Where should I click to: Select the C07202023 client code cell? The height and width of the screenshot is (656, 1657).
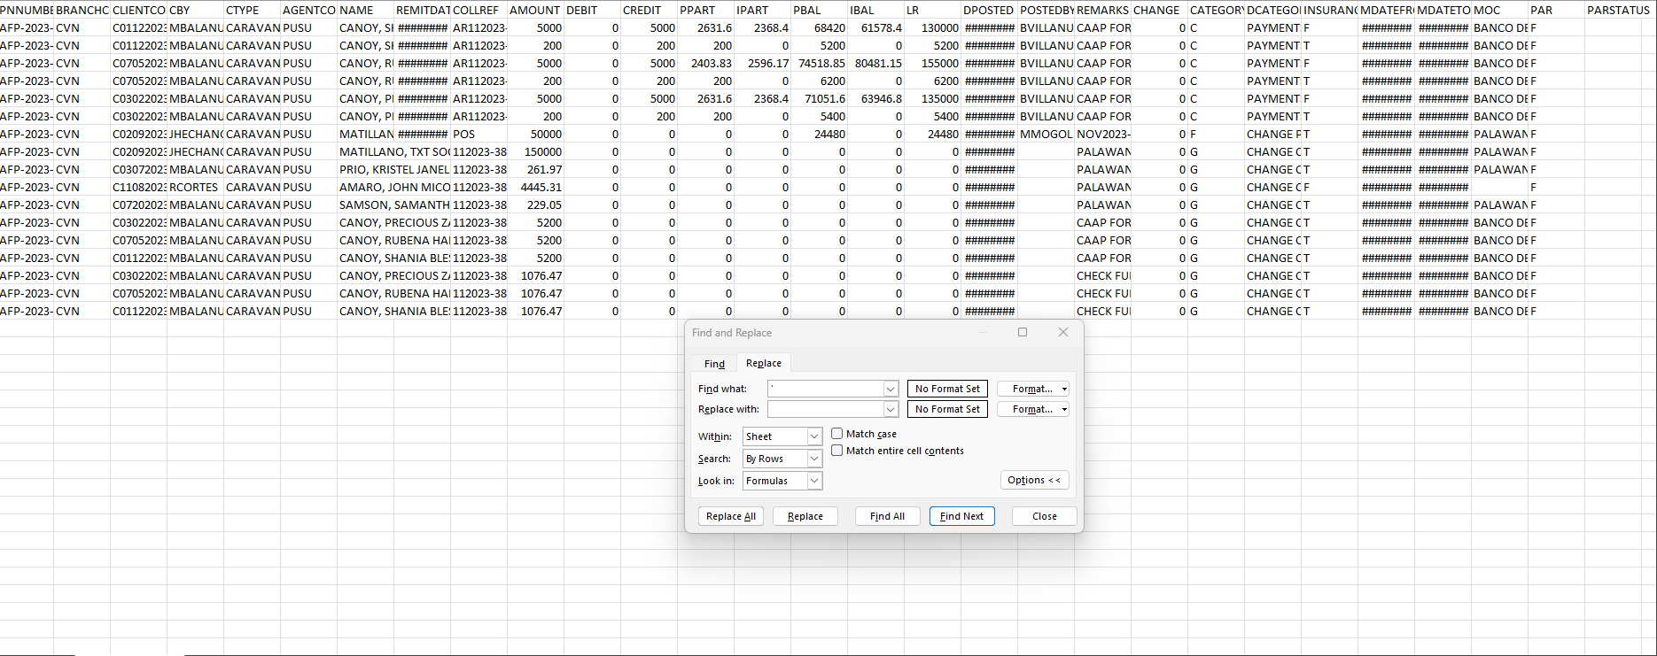(x=138, y=205)
